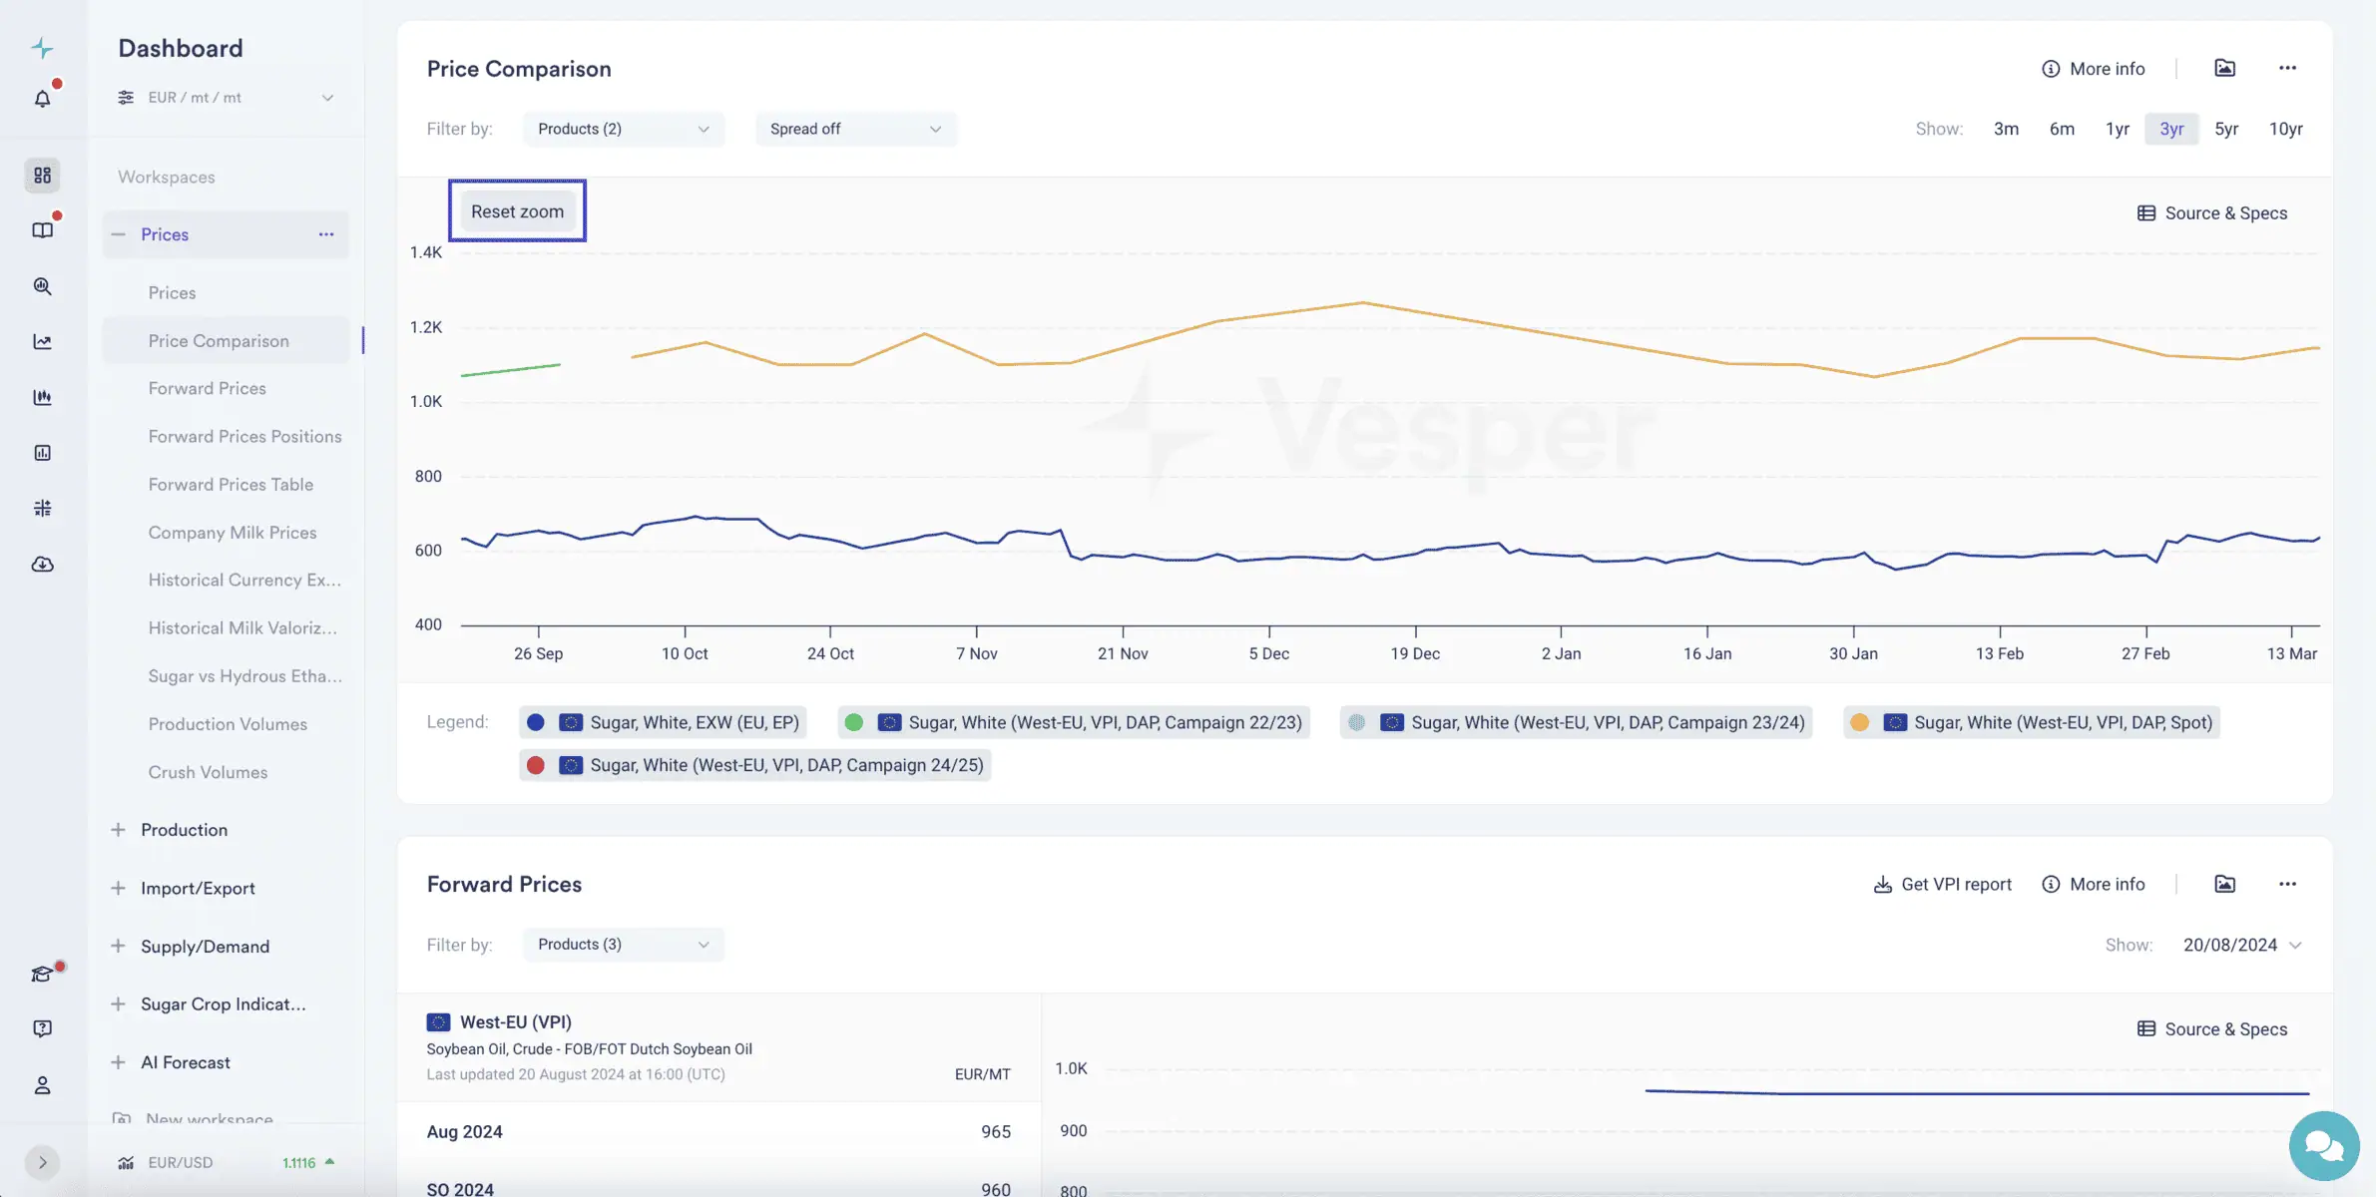Toggle Sugar, White, EXW (EU, EP) series
The width and height of the screenshot is (2376, 1197).
(664, 722)
